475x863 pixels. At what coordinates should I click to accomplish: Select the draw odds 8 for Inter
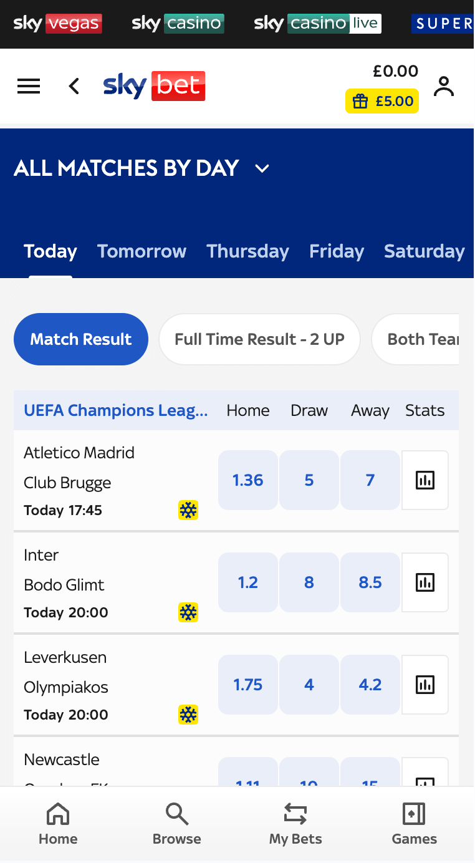click(x=309, y=582)
